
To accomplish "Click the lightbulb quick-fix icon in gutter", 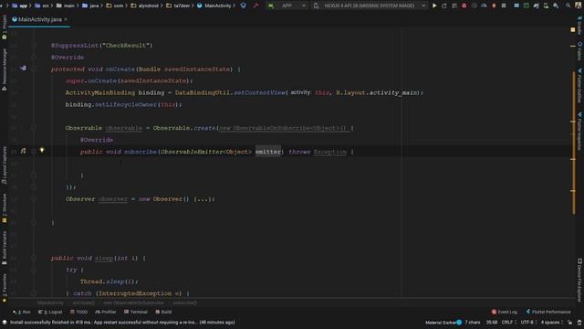I will pyautogui.click(x=42, y=150).
